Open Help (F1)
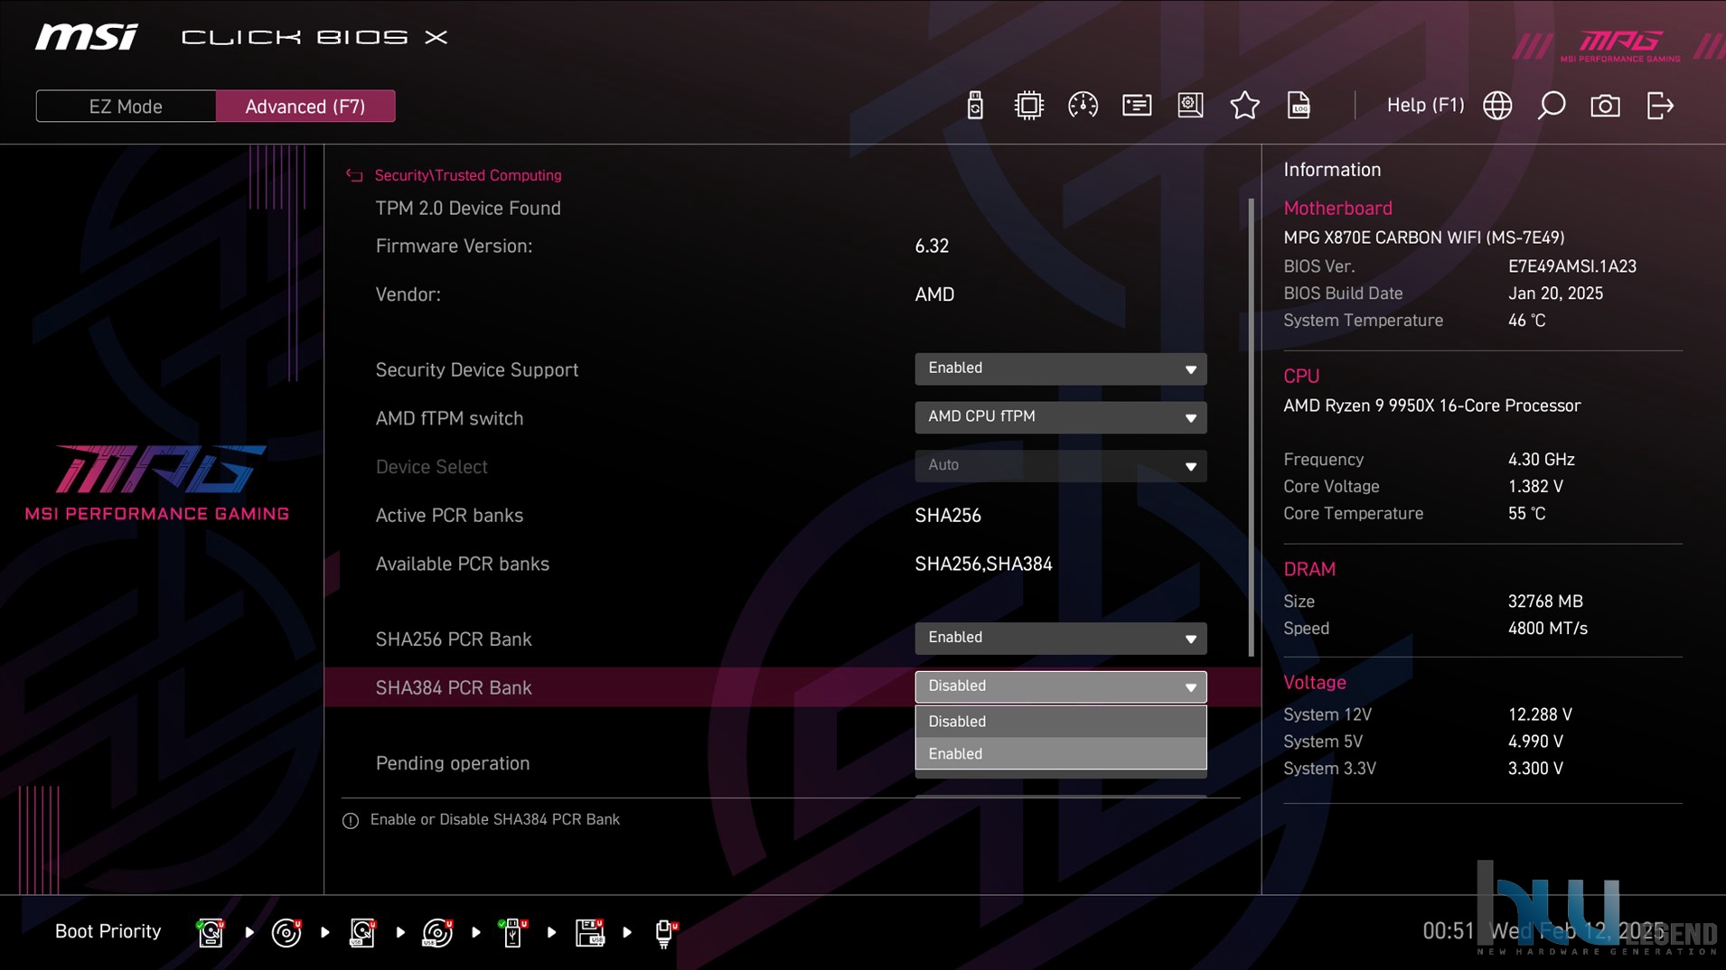This screenshot has width=1726, height=970. [x=1425, y=105]
